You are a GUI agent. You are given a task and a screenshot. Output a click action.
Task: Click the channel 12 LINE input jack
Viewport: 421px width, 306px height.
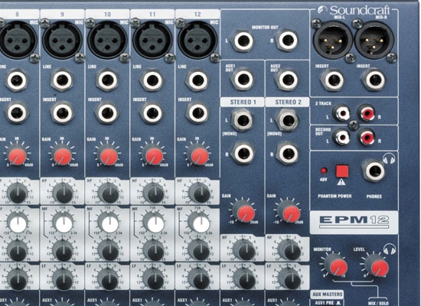197,80
